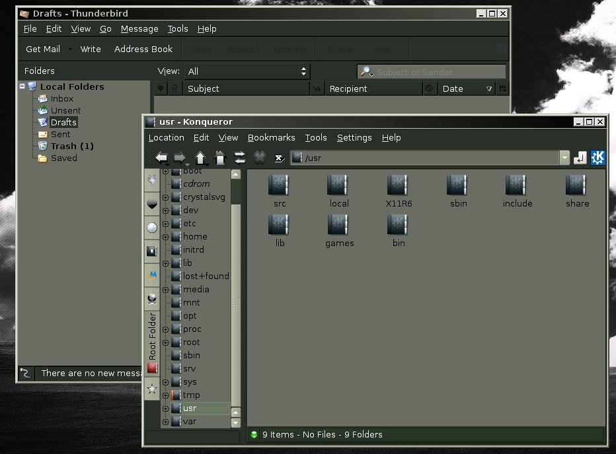The height and width of the screenshot is (454, 616).
Task: Open the location history dropdown in Konqueror
Action: tap(564, 158)
